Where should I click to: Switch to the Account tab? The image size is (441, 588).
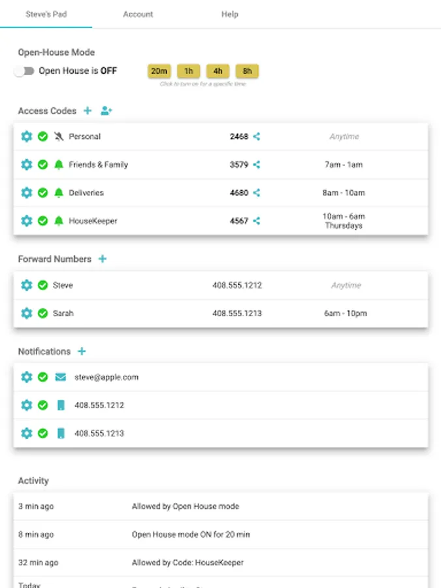pyautogui.click(x=138, y=14)
